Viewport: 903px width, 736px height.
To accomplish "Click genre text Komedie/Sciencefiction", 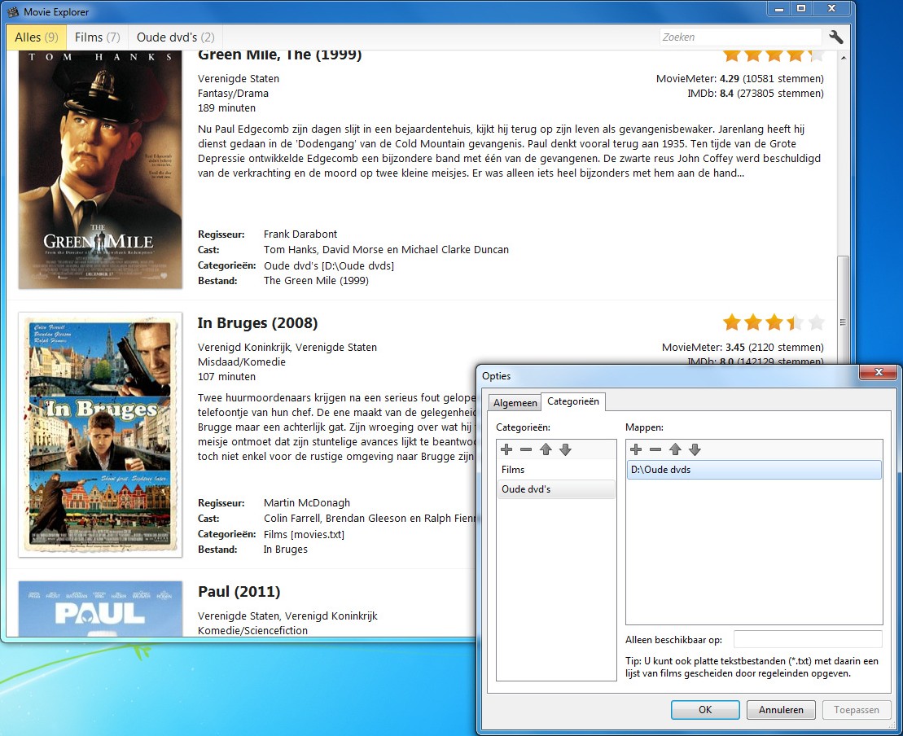I will pyautogui.click(x=252, y=630).
